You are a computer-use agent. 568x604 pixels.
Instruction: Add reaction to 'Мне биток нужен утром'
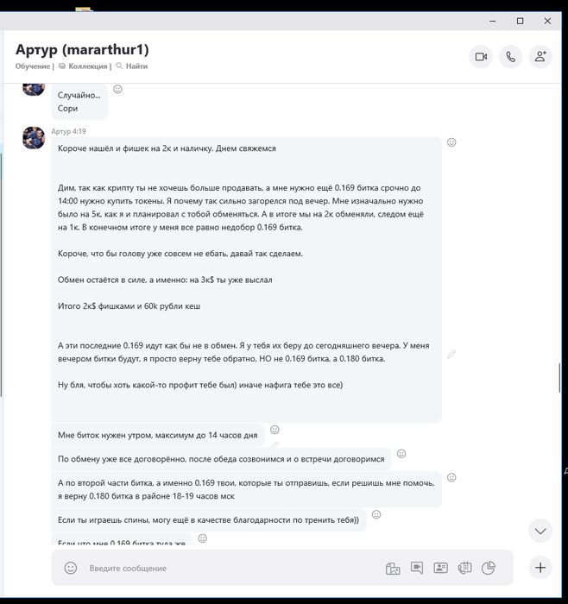(275, 429)
